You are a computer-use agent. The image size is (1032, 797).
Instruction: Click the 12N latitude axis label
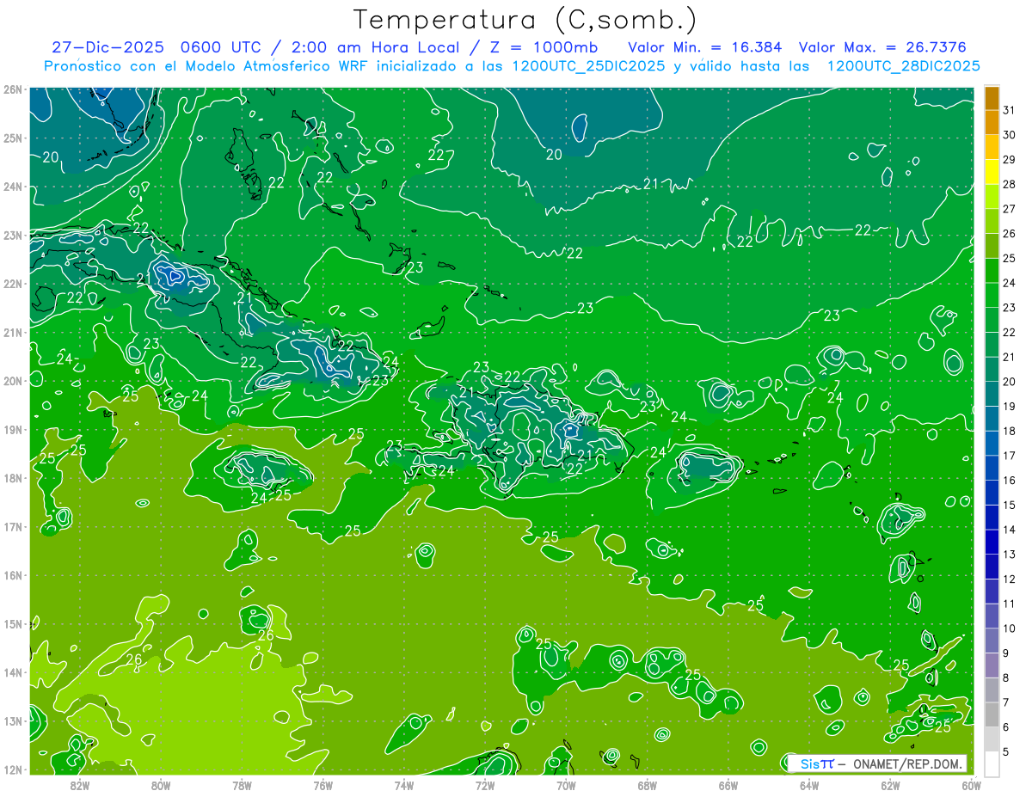pos(12,769)
